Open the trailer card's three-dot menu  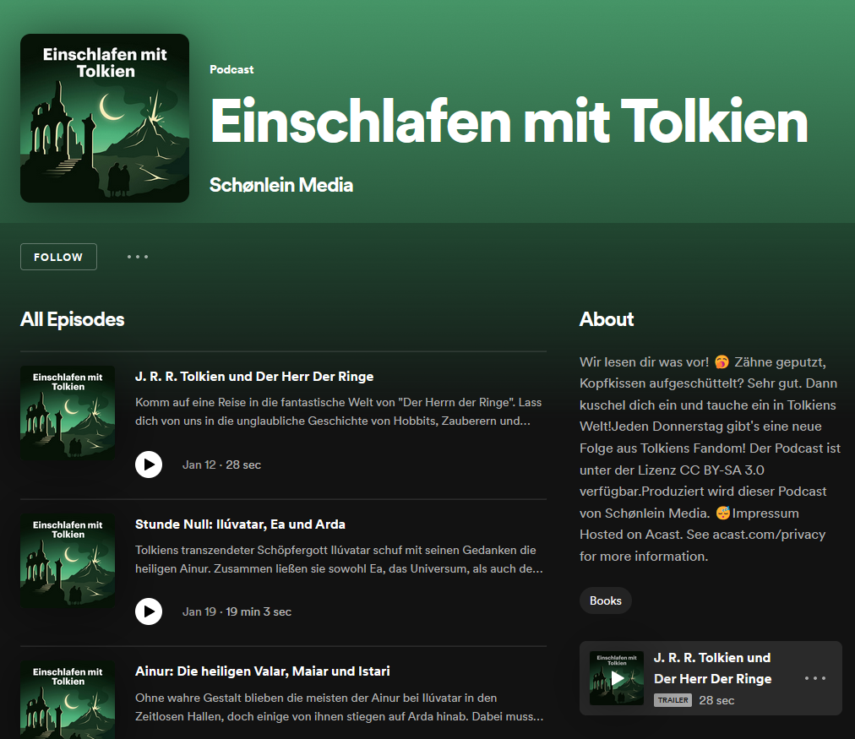(815, 678)
